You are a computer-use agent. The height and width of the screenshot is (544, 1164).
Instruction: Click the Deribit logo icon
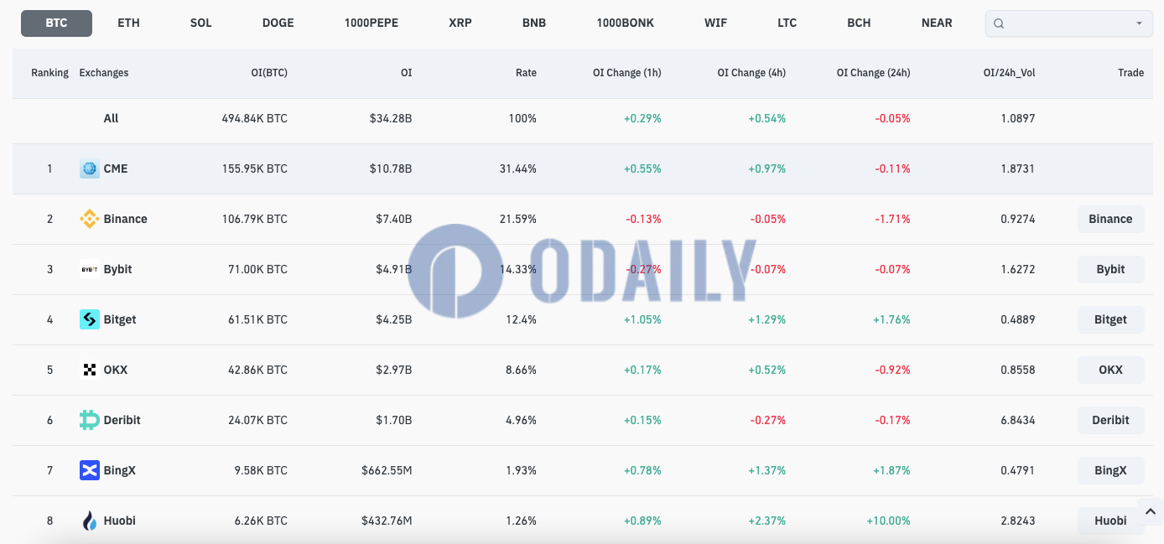click(90, 420)
